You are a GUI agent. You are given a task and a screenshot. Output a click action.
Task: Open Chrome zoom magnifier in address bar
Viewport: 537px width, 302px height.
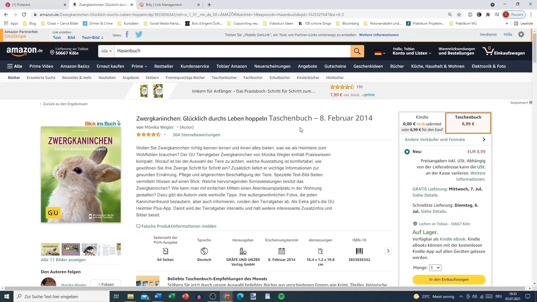tap(450, 15)
